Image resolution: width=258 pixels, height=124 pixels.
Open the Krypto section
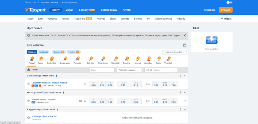point(126,10)
